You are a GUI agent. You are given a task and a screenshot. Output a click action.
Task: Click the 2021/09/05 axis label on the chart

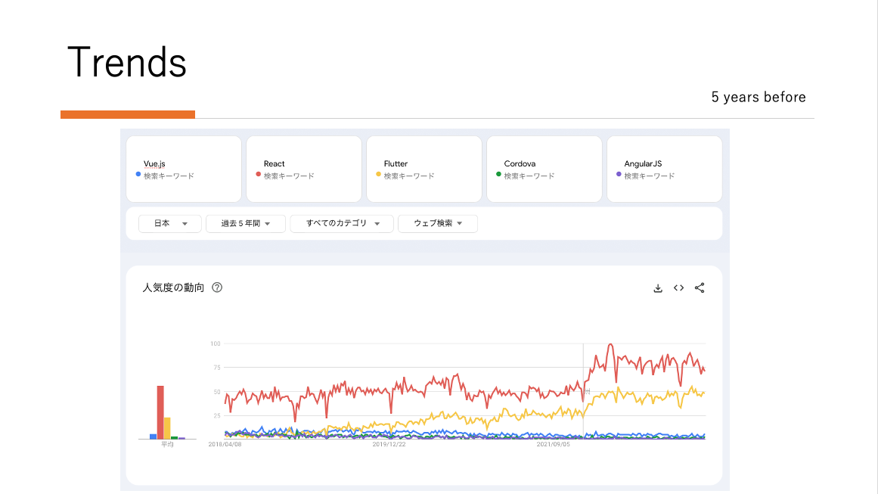tap(554, 445)
